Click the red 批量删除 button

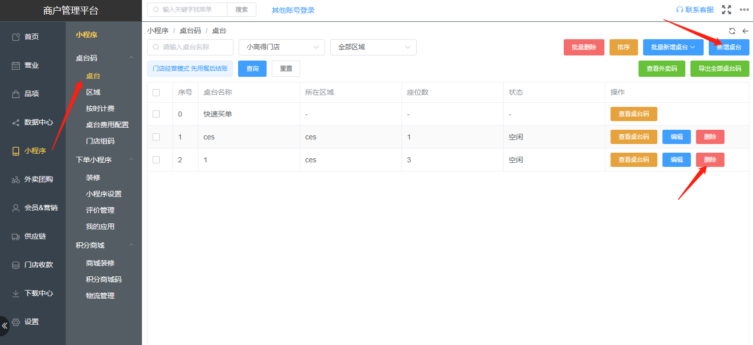coord(584,47)
